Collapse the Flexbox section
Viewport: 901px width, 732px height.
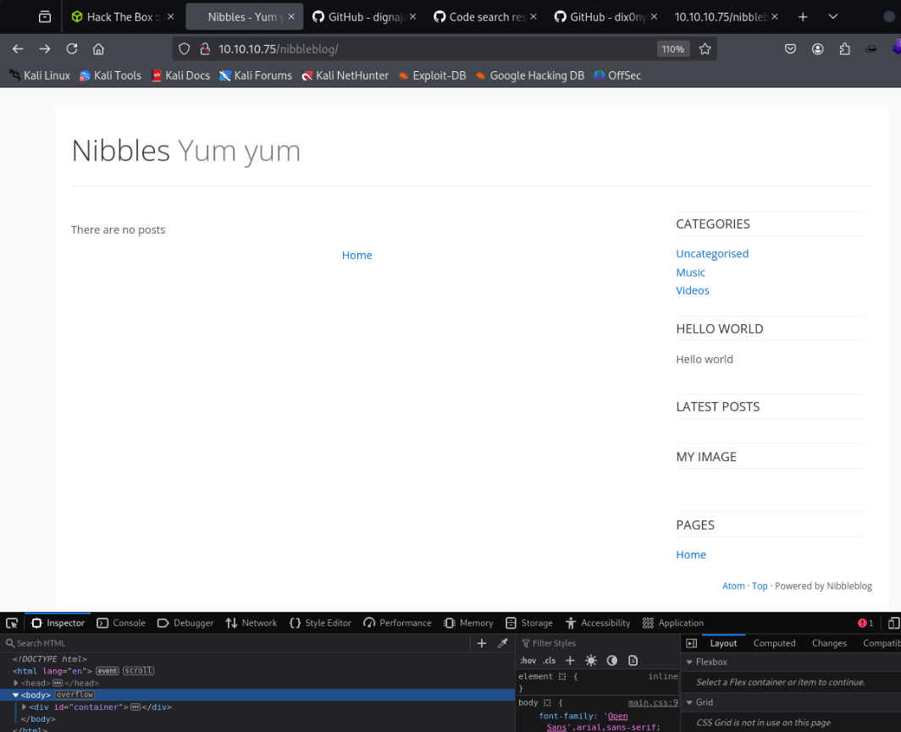[x=689, y=662]
